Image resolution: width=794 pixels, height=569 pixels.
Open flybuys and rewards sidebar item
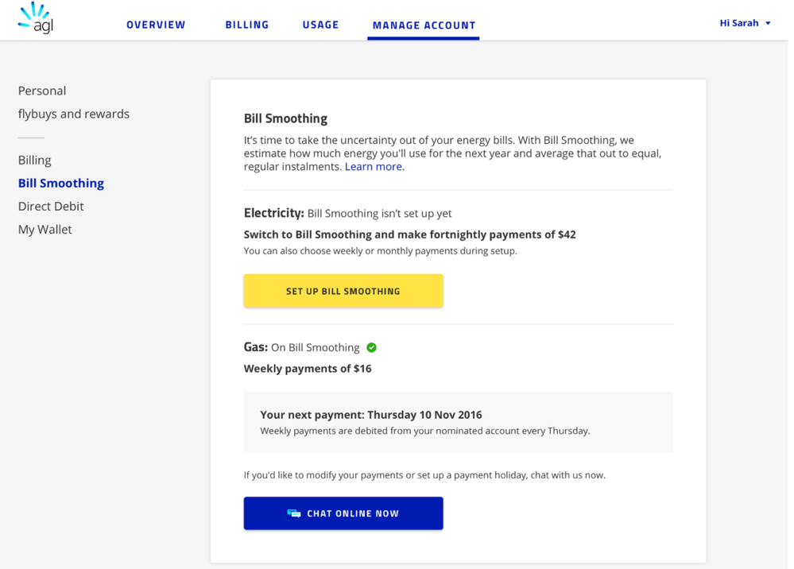pyautogui.click(x=74, y=114)
